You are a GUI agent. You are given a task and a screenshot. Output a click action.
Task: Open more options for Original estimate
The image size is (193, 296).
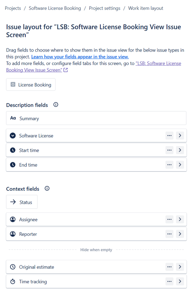169,267
